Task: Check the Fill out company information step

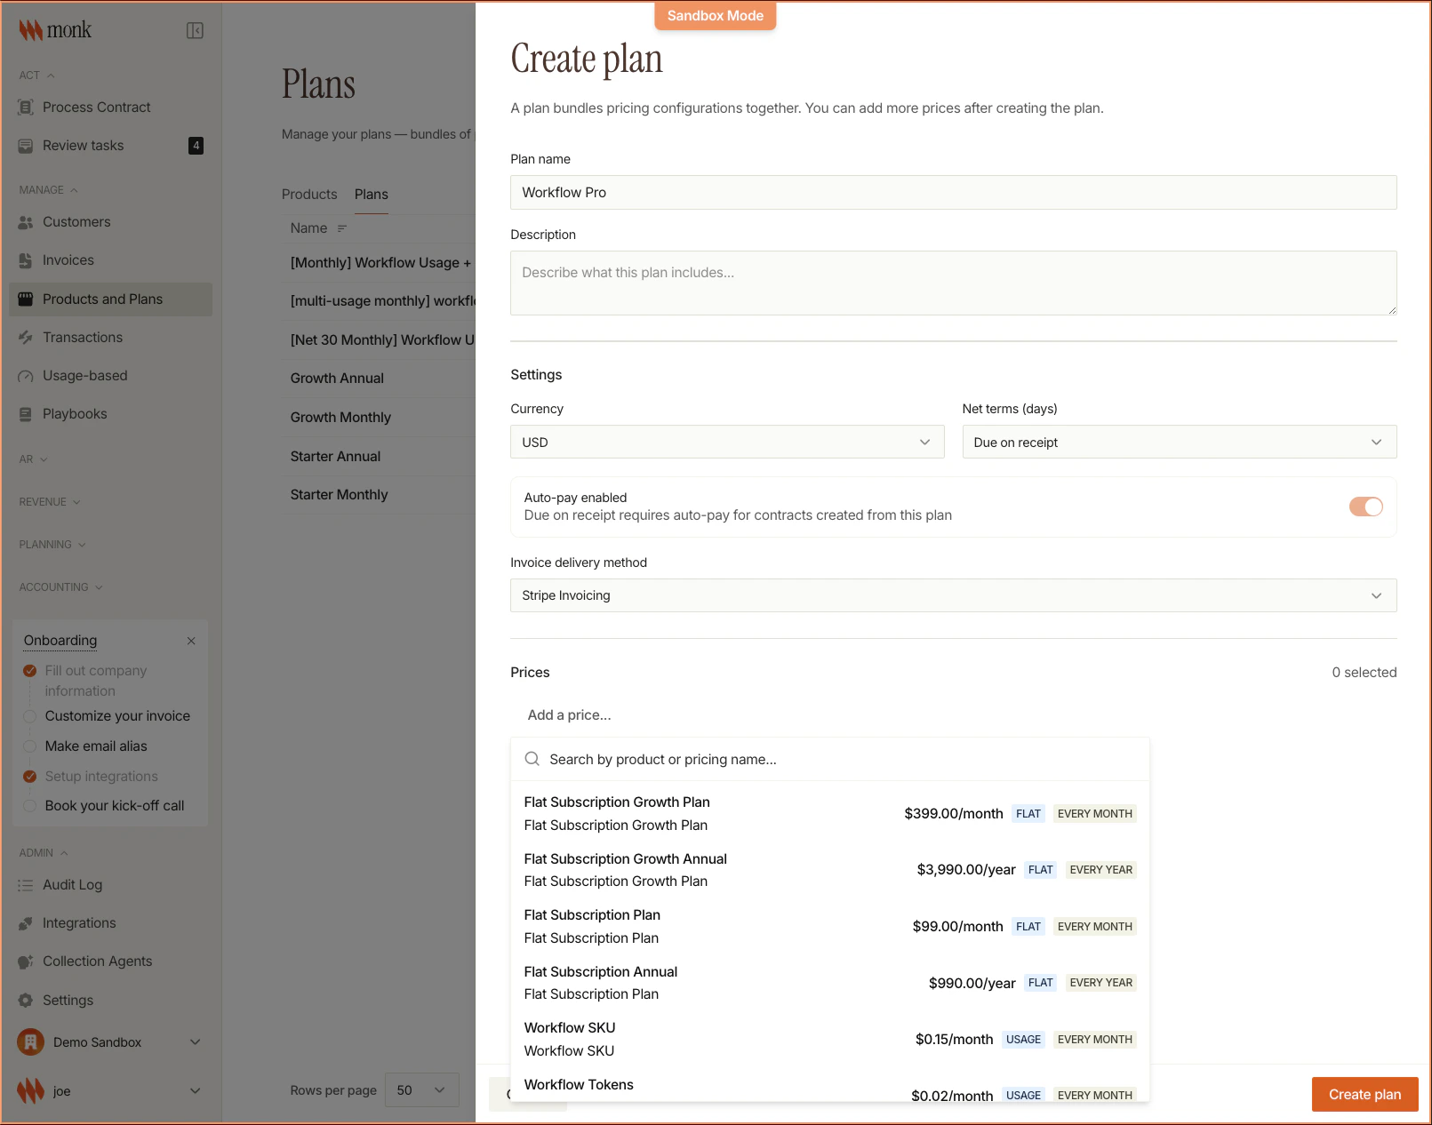Action: [30, 671]
